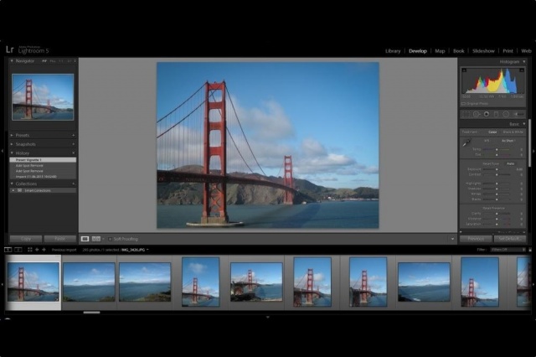Select the Import history step
The width and height of the screenshot is (536, 357).
coord(43,177)
